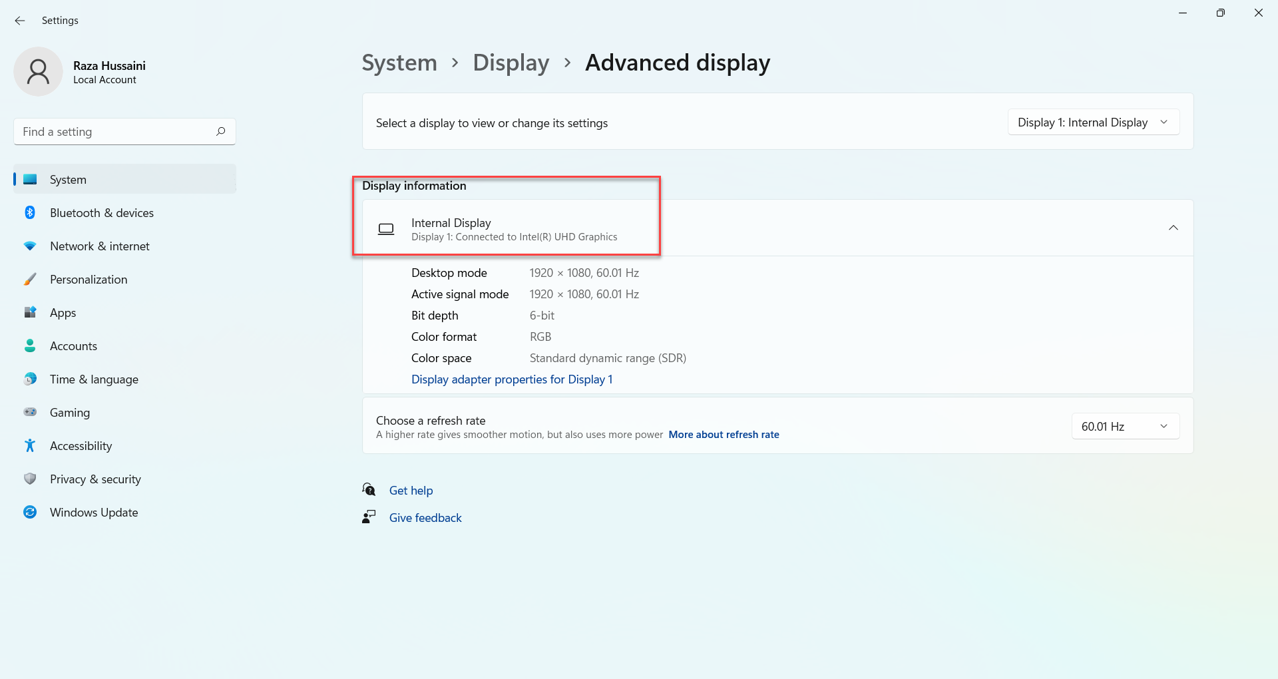The height and width of the screenshot is (679, 1278).
Task: Open Apps settings
Action: [x=63, y=312]
